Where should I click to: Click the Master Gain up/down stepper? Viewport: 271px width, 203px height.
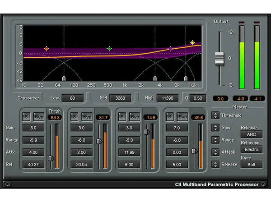[x=215, y=128]
